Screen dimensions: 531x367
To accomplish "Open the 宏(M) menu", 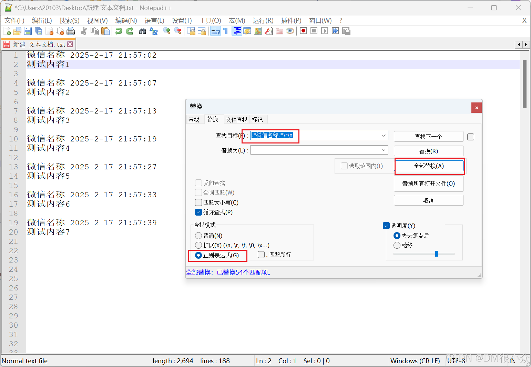I will coord(237,21).
